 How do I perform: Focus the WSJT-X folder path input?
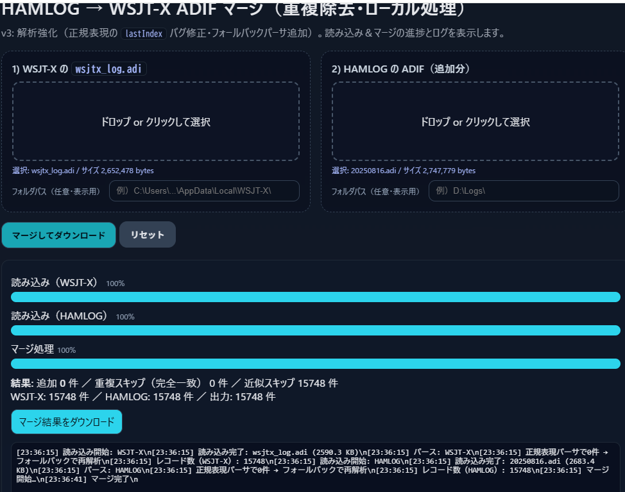point(204,191)
